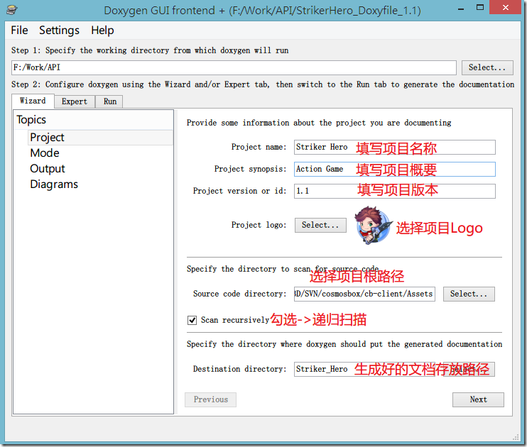Click the Previous button
The width and height of the screenshot is (527, 447).
210,399
